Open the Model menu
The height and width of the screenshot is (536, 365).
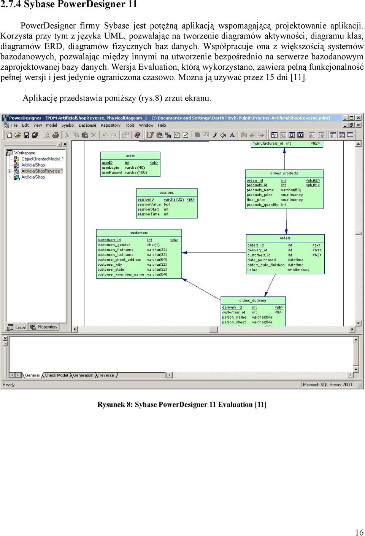click(x=52, y=125)
